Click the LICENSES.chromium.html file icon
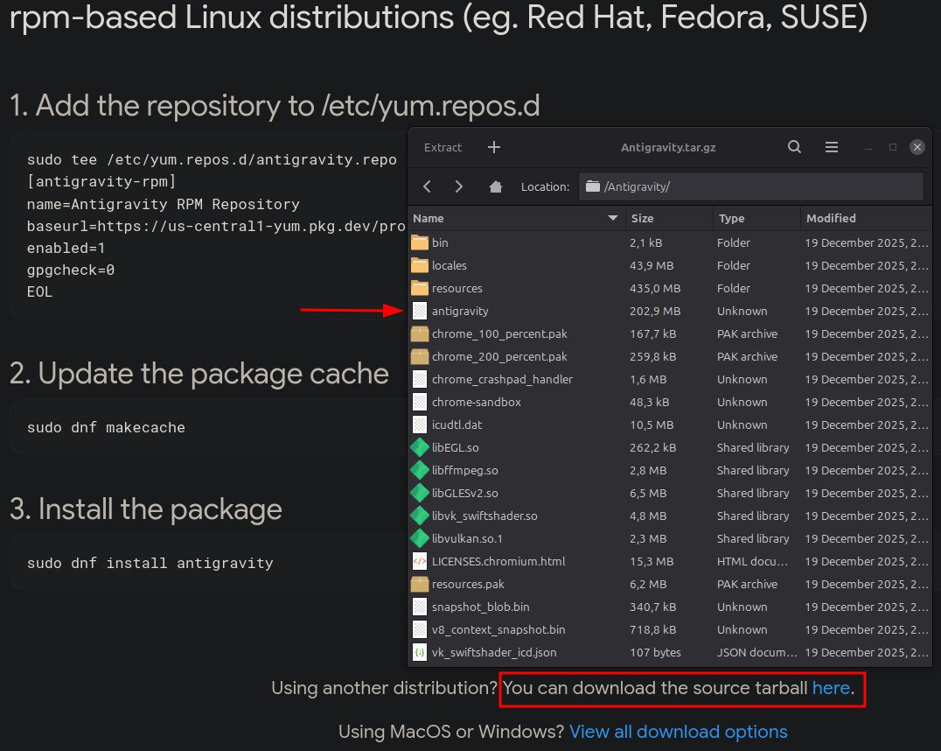This screenshot has width=941, height=751. [420, 561]
